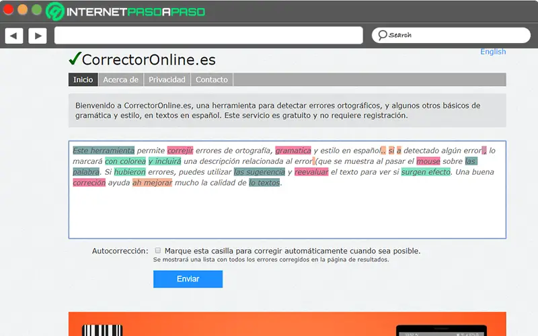Open the Contacto tab
This screenshot has width=538, height=336.
212,79
